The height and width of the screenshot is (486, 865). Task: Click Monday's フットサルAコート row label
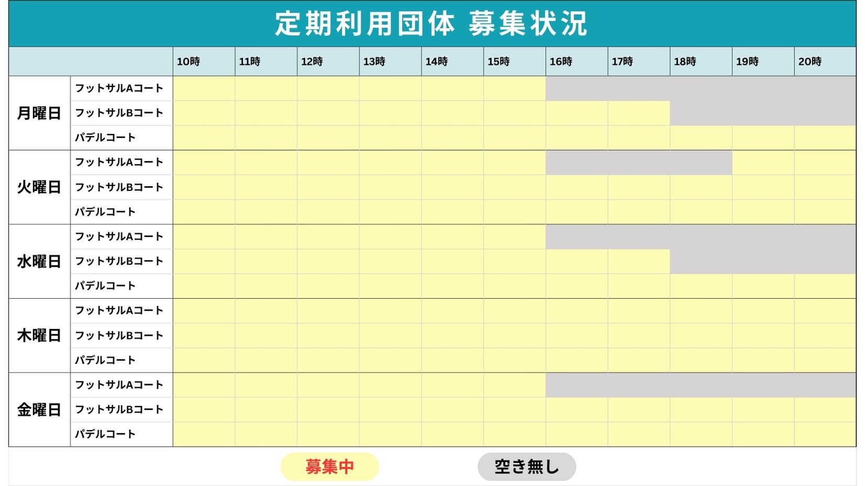tap(119, 88)
